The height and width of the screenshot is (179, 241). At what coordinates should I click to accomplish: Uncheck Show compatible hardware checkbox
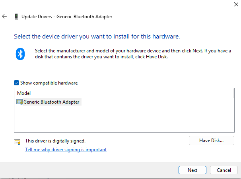point(16,83)
